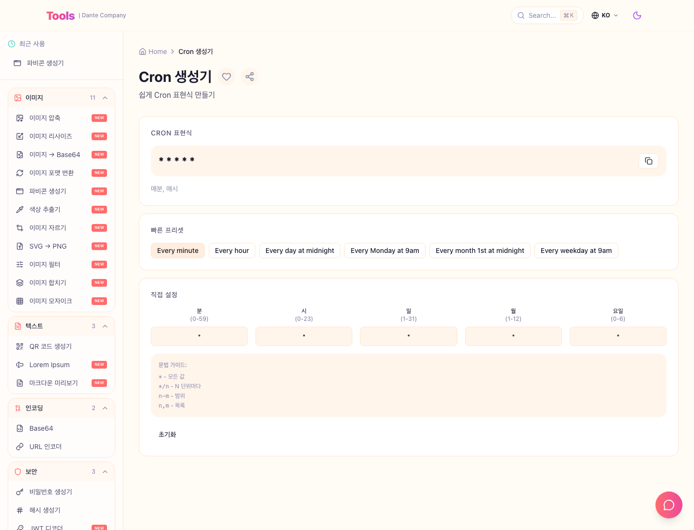Click the 최근 사용 clock icon
The height and width of the screenshot is (530, 694).
(x=12, y=44)
